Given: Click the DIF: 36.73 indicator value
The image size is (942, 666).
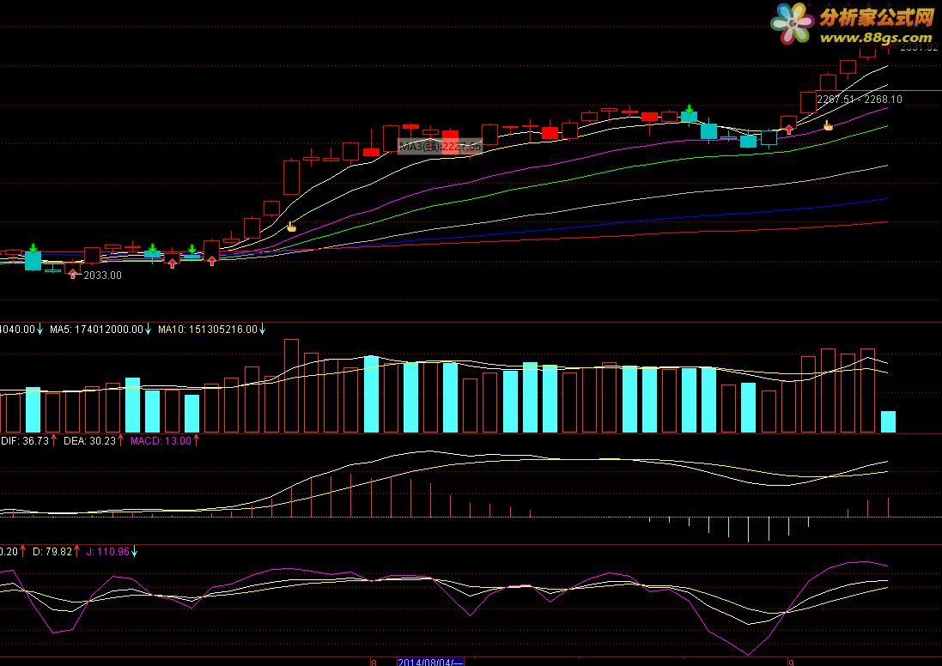Looking at the screenshot, I should pos(25,441).
